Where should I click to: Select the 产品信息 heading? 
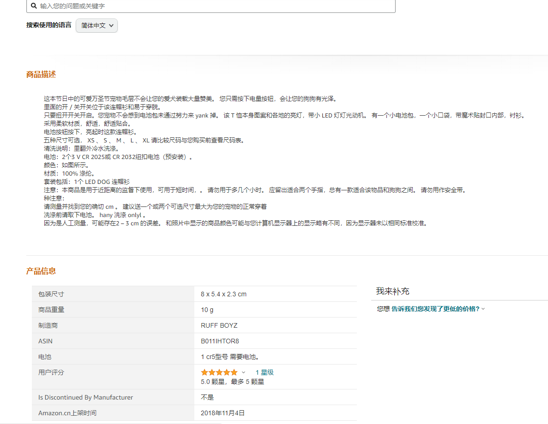tap(41, 271)
